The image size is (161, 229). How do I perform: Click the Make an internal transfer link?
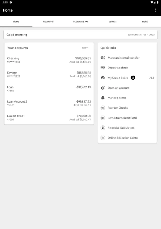tap(124, 58)
